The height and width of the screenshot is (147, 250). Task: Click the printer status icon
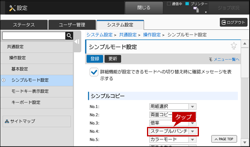click(x=196, y=10)
